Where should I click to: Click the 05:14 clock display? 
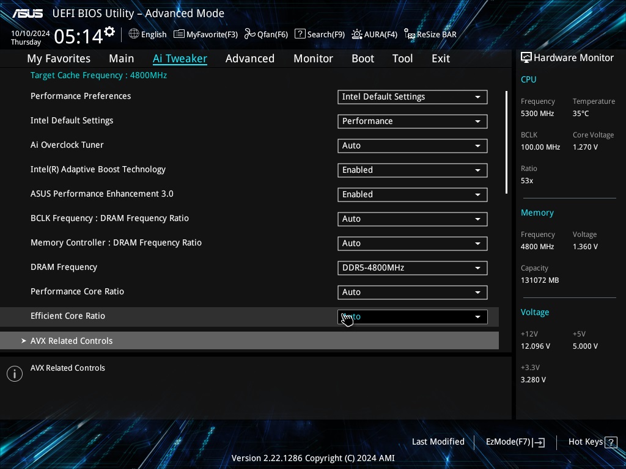point(79,36)
